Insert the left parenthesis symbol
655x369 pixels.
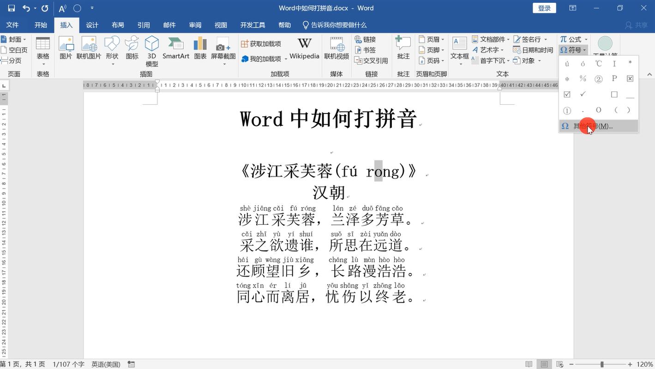(615, 110)
